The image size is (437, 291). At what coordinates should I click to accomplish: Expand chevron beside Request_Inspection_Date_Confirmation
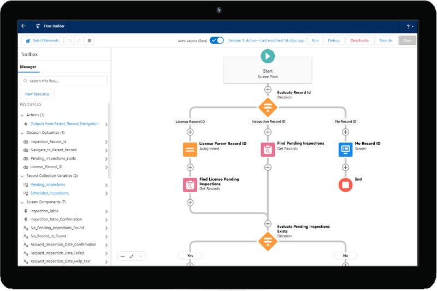[106, 245]
